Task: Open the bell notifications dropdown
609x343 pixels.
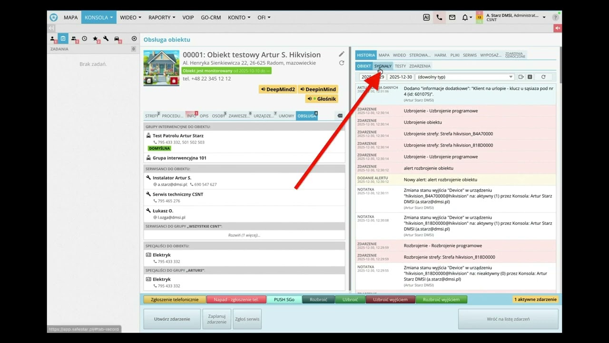Action: (x=467, y=17)
